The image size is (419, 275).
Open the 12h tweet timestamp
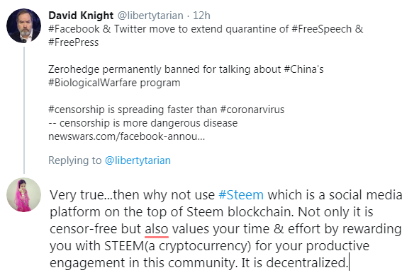[201, 16]
